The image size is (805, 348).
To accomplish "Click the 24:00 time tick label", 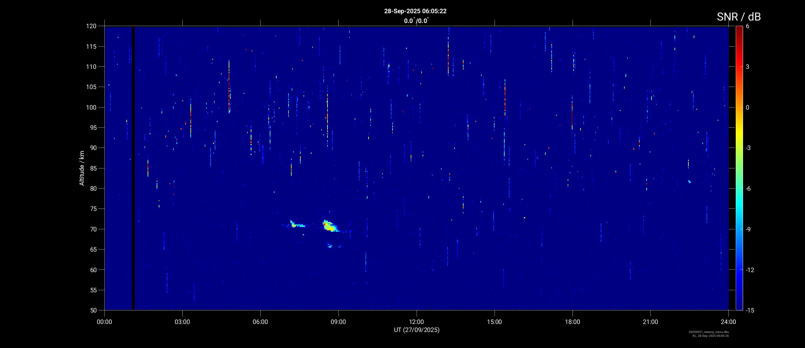I will (x=728, y=322).
